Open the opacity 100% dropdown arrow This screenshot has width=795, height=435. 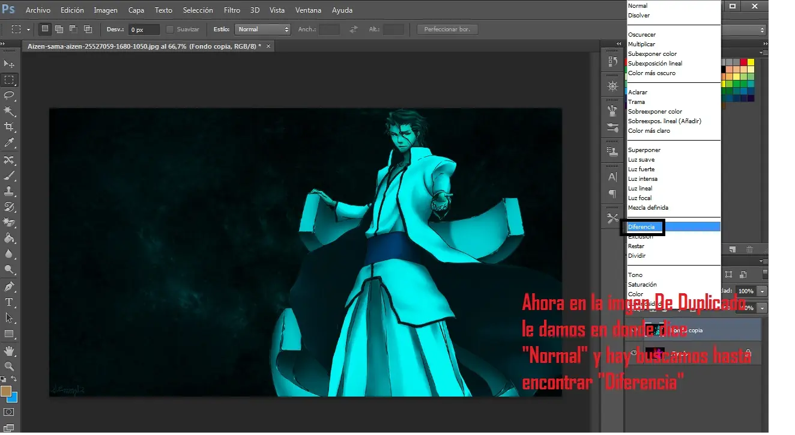[x=763, y=291]
